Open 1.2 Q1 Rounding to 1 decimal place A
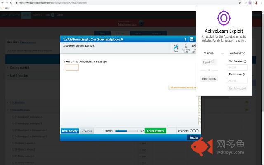The height and width of the screenshot is (165, 264). 27,117
